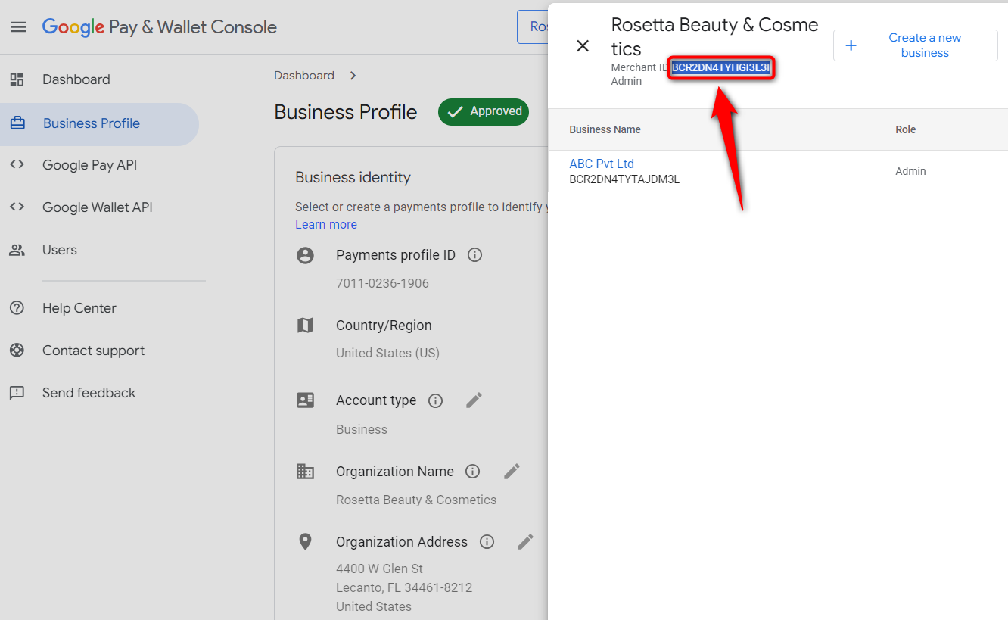Close the business selector panel

pyautogui.click(x=583, y=46)
